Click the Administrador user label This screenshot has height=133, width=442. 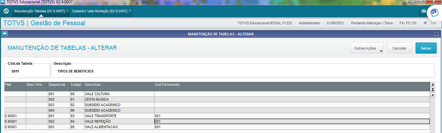tap(309, 23)
